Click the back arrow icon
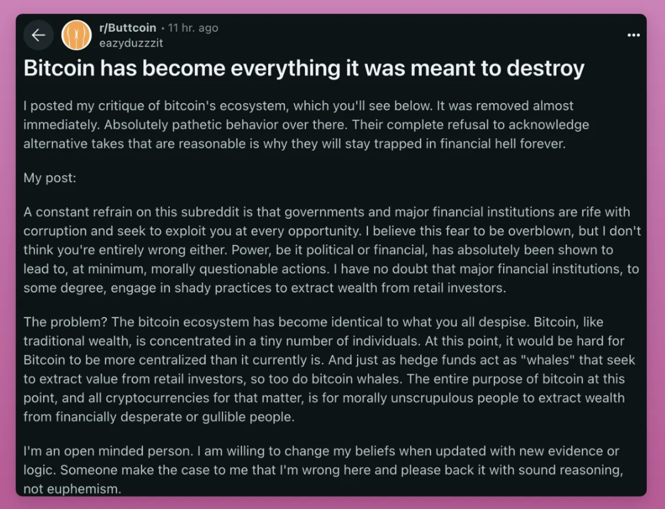 click(38, 36)
